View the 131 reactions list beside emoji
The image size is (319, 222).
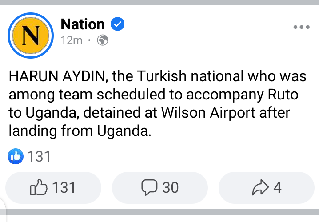[39, 156]
